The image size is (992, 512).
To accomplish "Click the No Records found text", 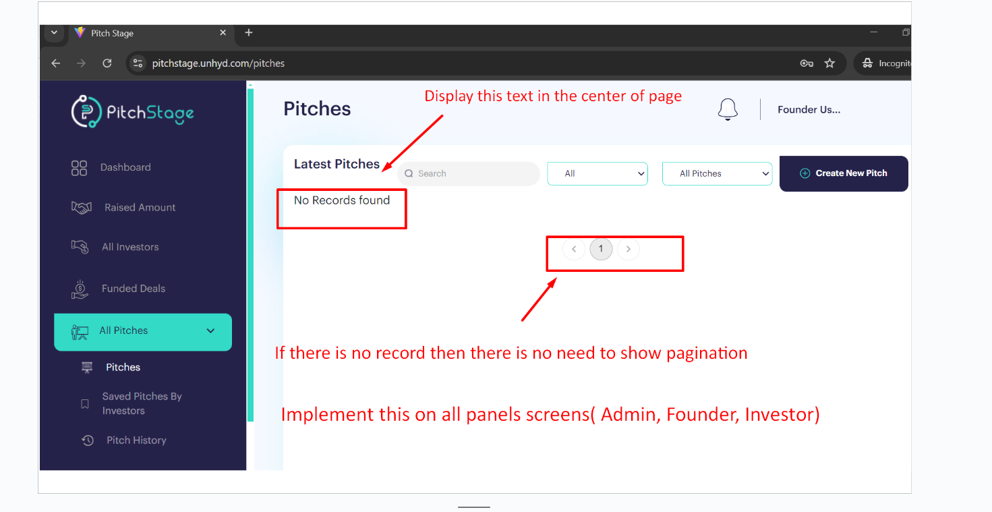I will 342,200.
